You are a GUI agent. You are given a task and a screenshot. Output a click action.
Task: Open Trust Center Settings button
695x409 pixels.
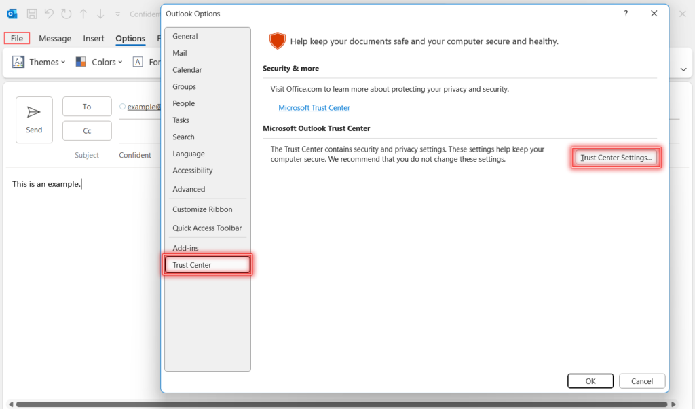tap(616, 158)
